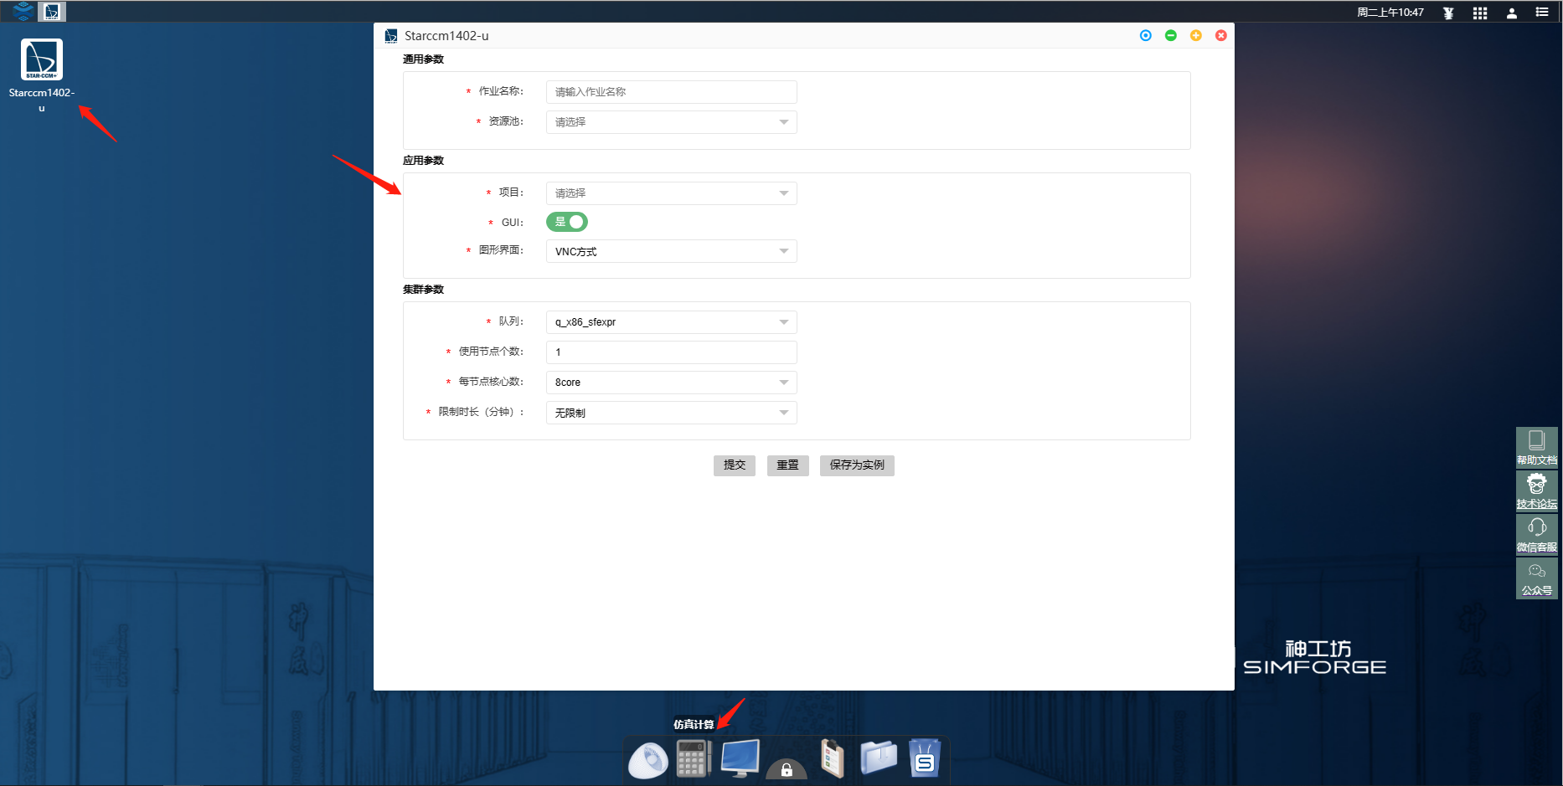
Task: Open the 每节点核心数 8core dropdown
Action: click(x=671, y=383)
